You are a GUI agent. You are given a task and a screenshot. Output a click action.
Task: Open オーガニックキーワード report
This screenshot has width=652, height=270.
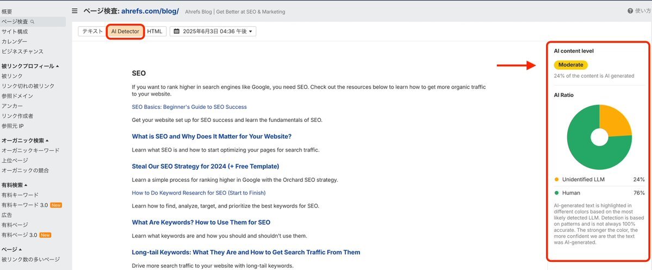pos(30,151)
